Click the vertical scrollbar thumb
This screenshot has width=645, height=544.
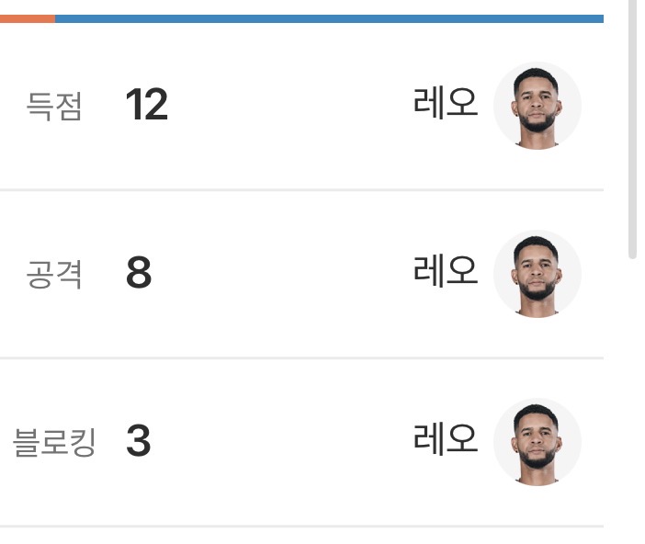click(632, 129)
